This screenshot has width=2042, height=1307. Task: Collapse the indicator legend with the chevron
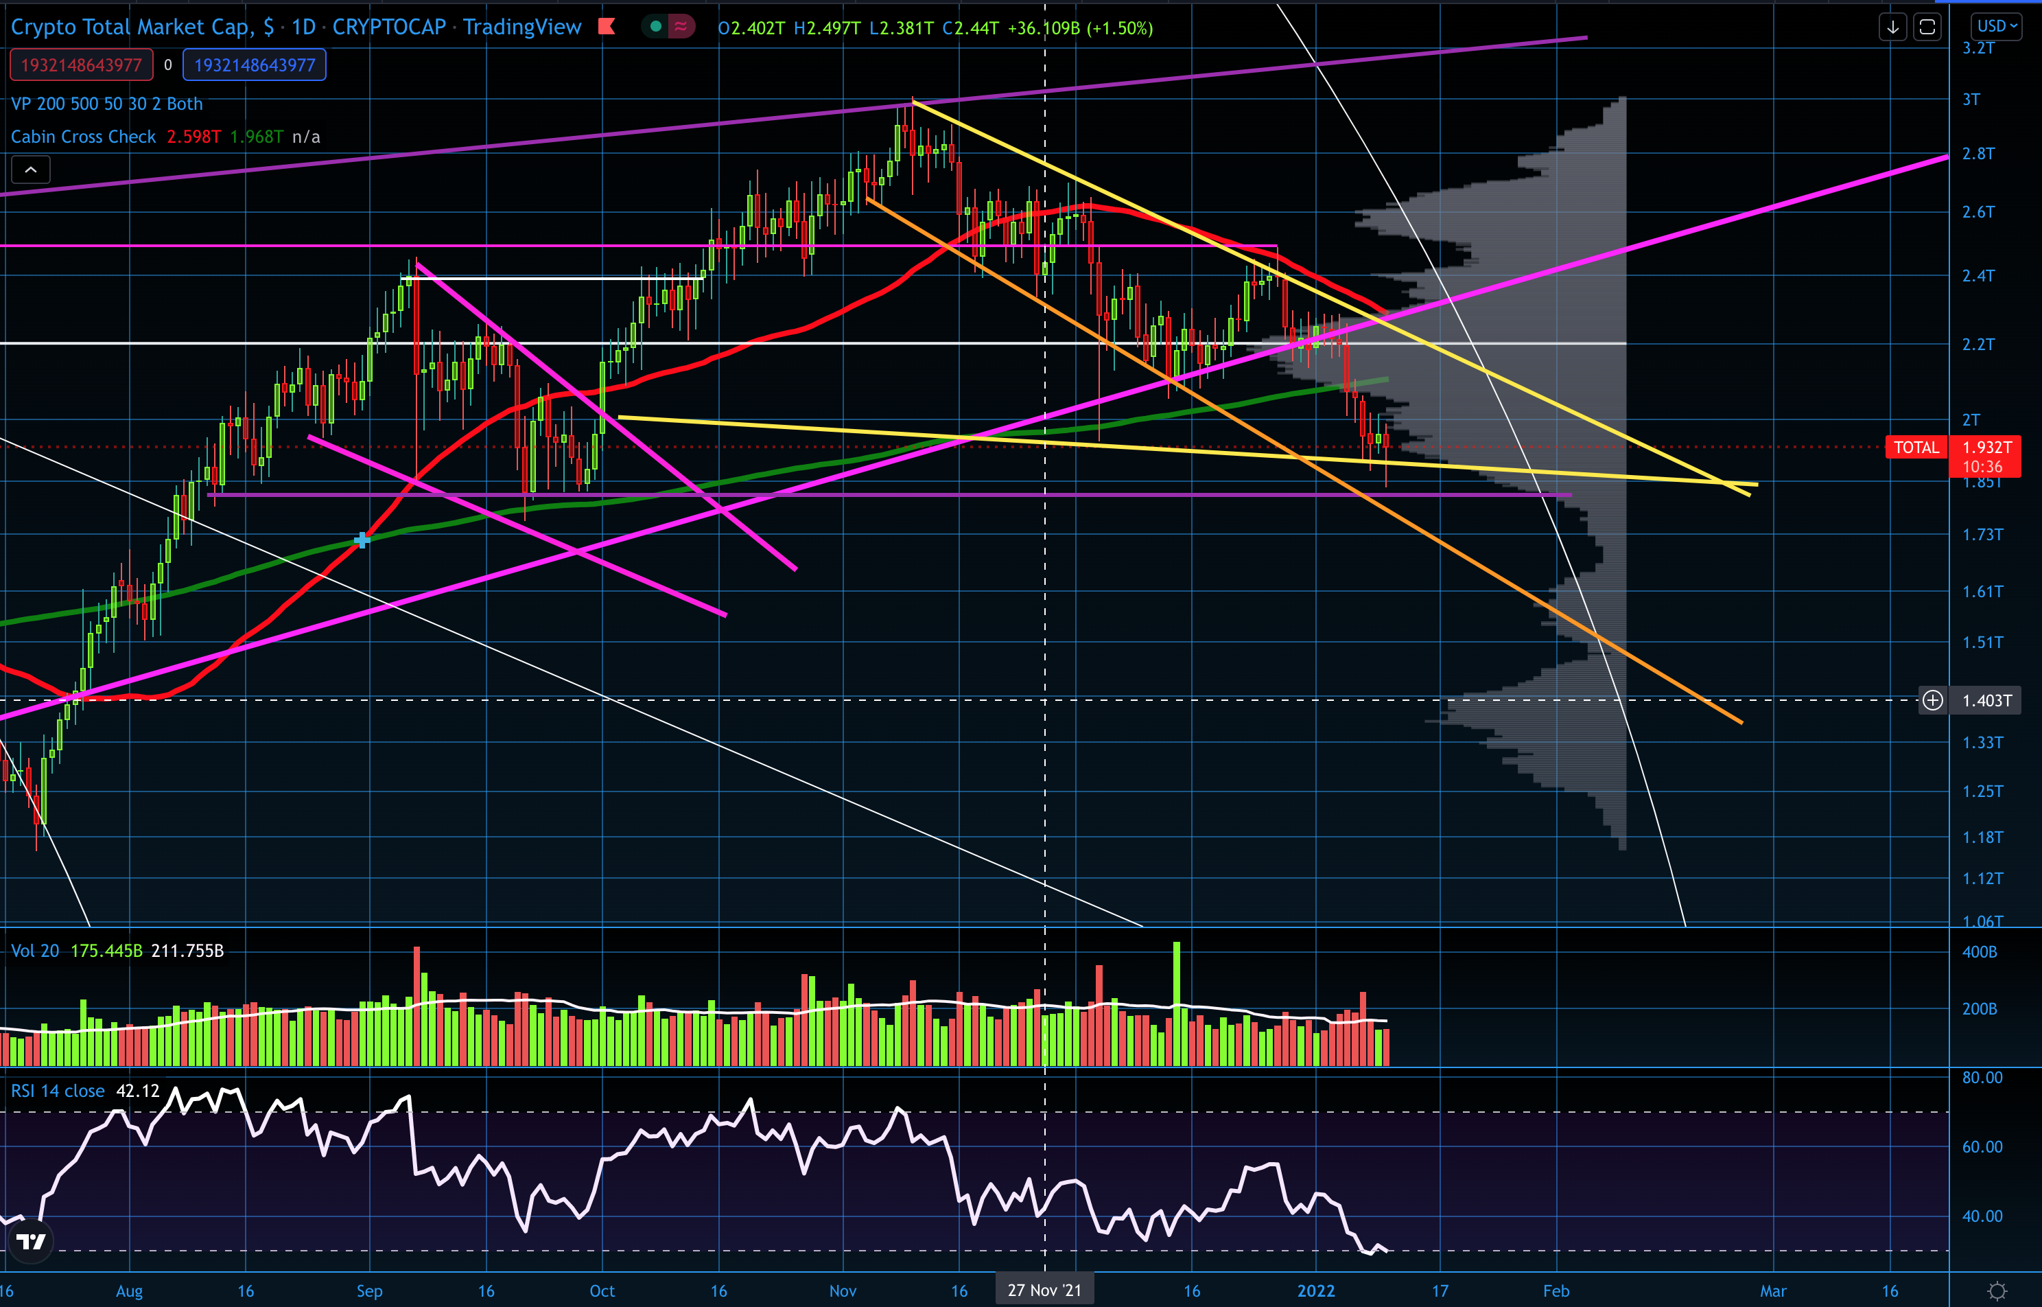pyautogui.click(x=31, y=171)
